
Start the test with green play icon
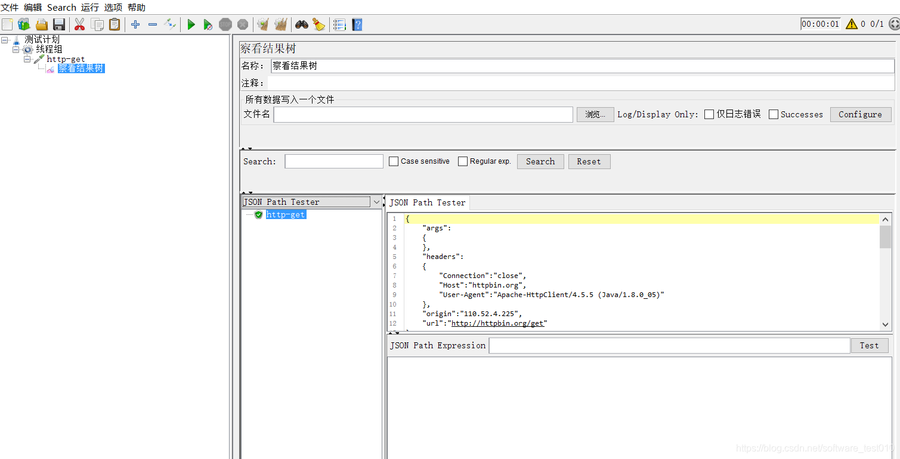[191, 24]
